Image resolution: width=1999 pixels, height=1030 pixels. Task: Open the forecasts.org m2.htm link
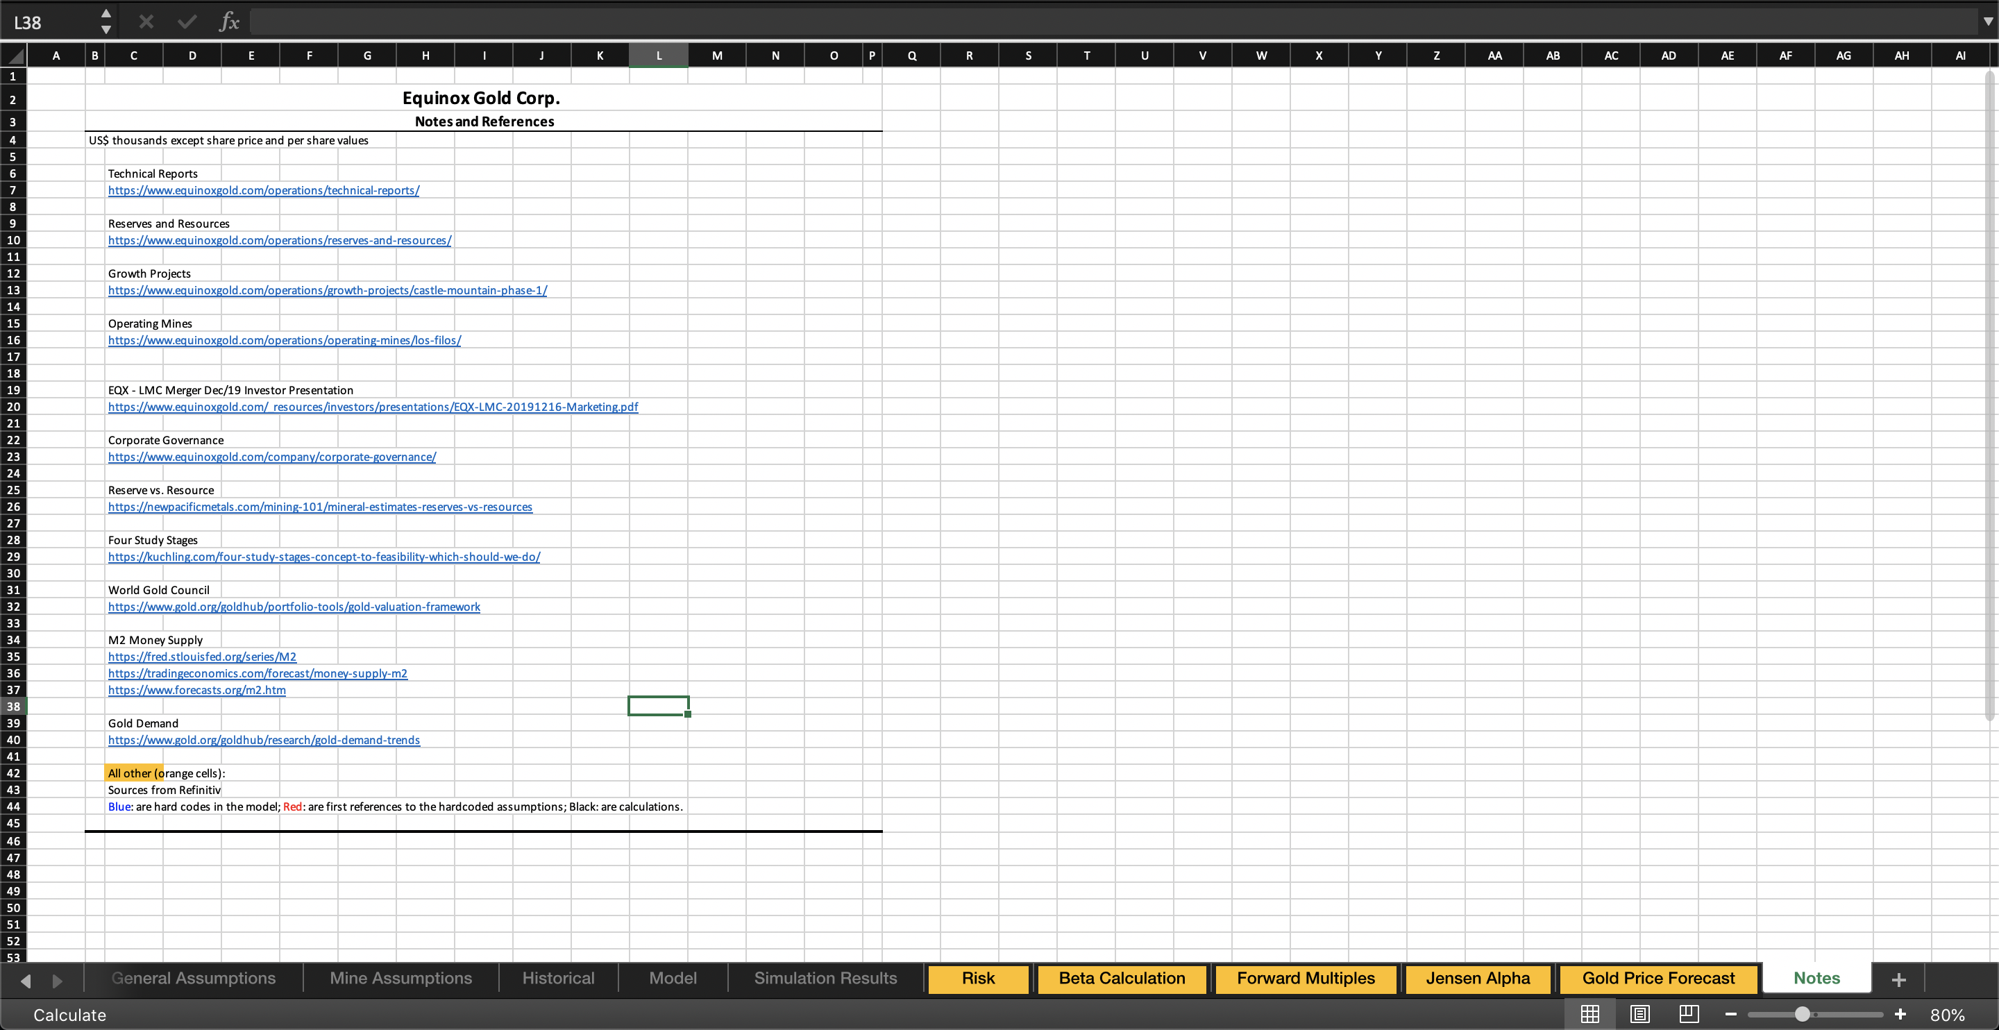(197, 690)
